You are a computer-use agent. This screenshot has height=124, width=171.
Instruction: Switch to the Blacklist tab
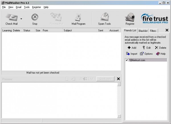coord(143,31)
